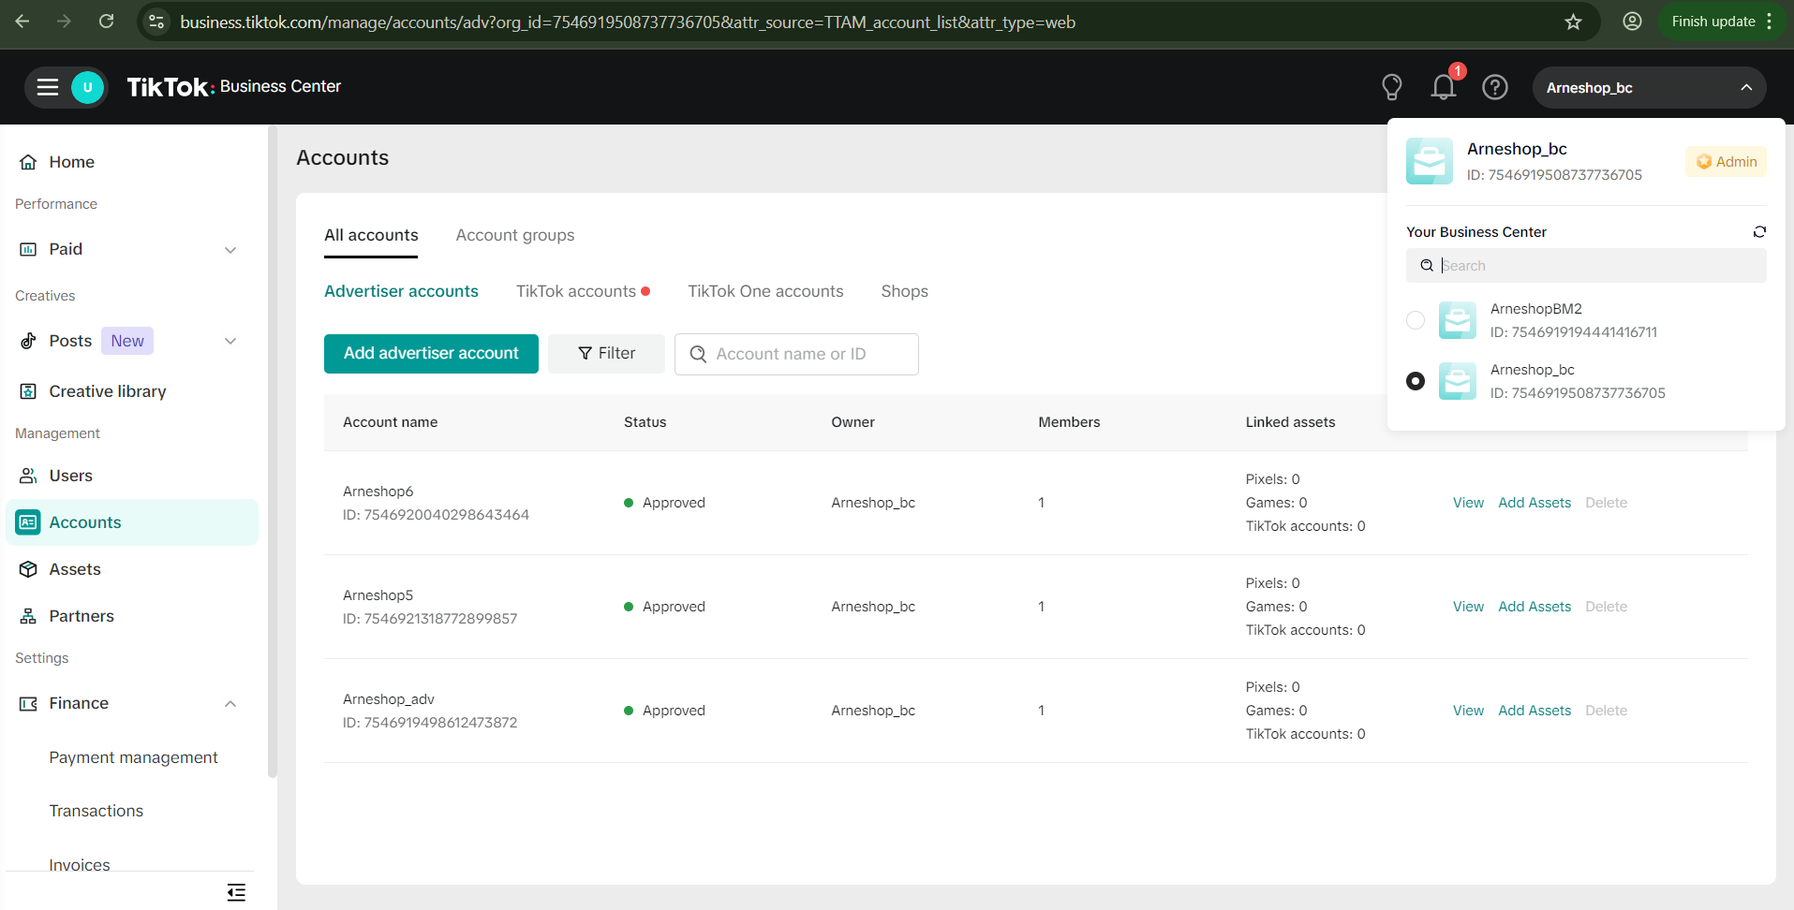1794x910 pixels.
Task: Refresh the Your Business Center list
Action: pos(1758,232)
